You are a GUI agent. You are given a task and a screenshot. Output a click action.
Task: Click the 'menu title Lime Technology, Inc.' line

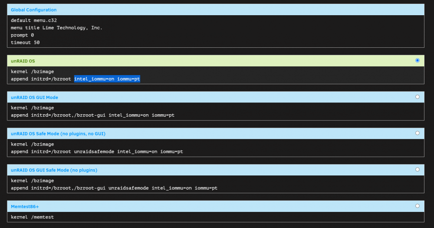click(x=56, y=28)
